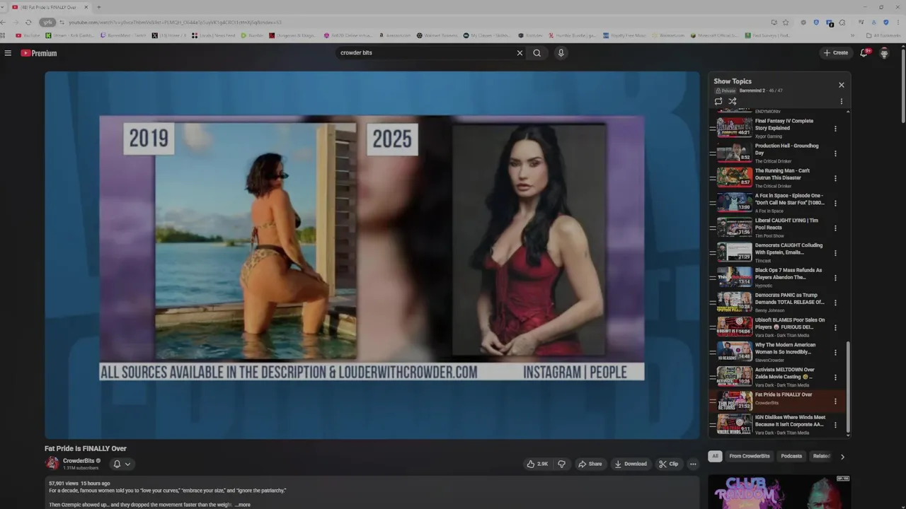
Task: Select the Podcasts filter chip
Action: [791, 456]
